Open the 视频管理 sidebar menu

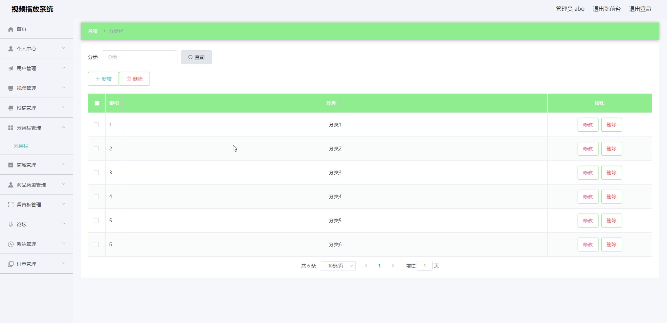36,88
